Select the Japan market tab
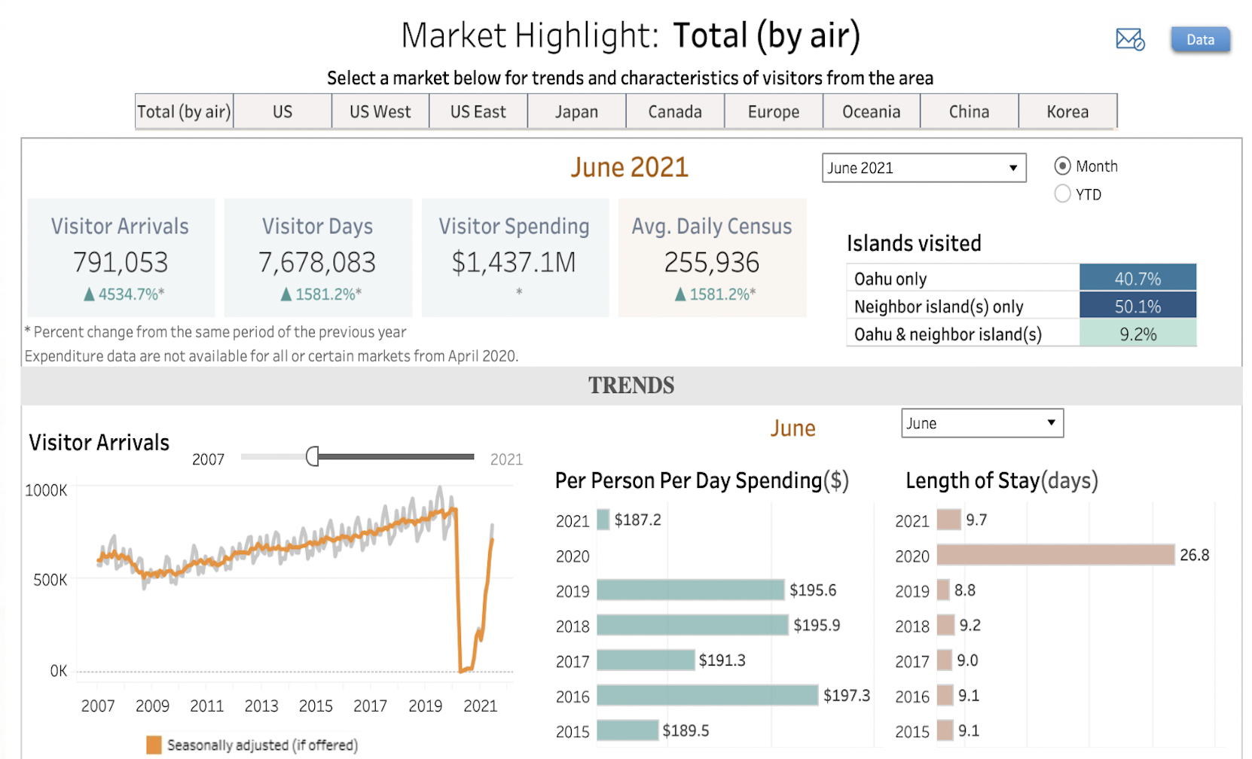The image size is (1252, 759). tap(577, 111)
